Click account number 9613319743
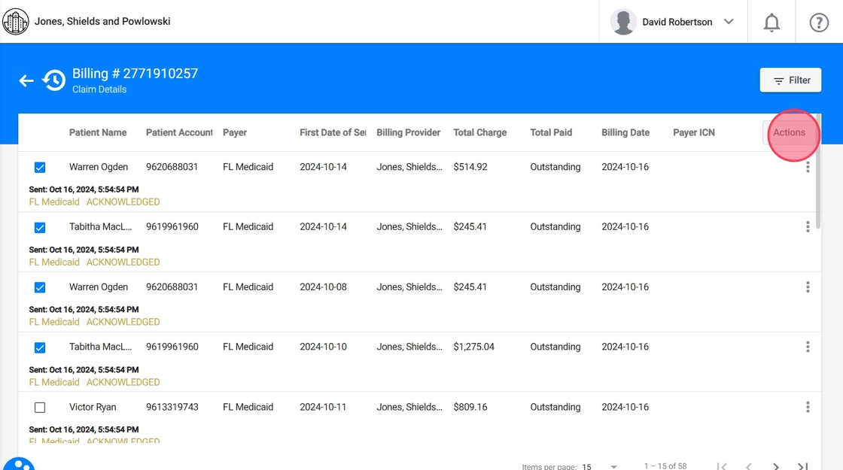Screen dimensions: 843x470 coord(172,407)
